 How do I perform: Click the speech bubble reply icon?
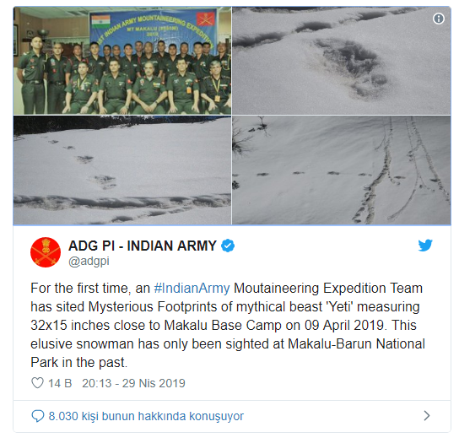click(38, 416)
